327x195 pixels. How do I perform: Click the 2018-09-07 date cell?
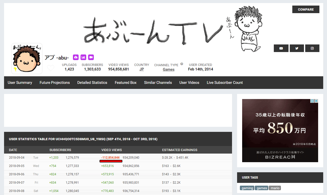click(17, 183)
